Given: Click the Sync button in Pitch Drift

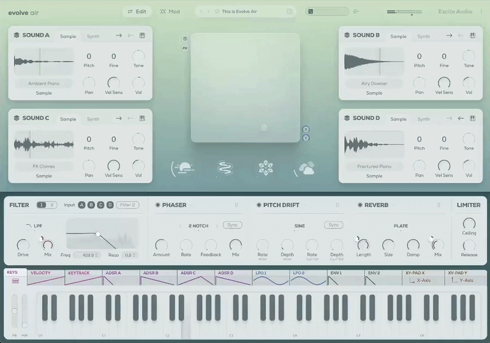Looking at the screenshot, I should coord(333,225).
